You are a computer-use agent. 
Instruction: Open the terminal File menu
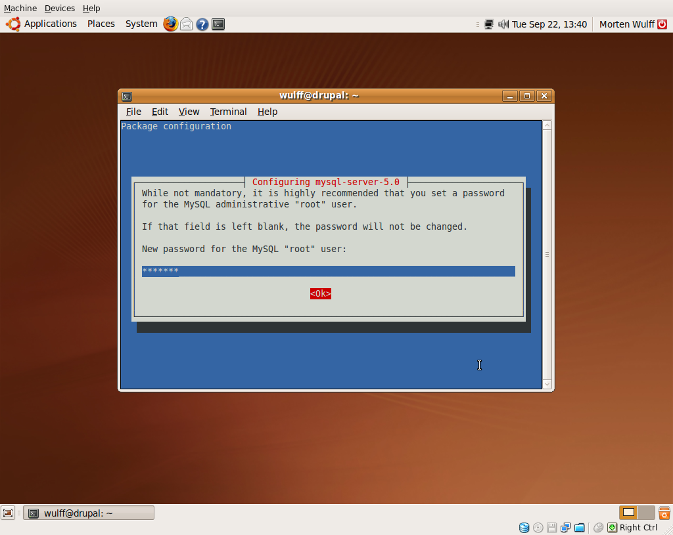tap(133, 112)
